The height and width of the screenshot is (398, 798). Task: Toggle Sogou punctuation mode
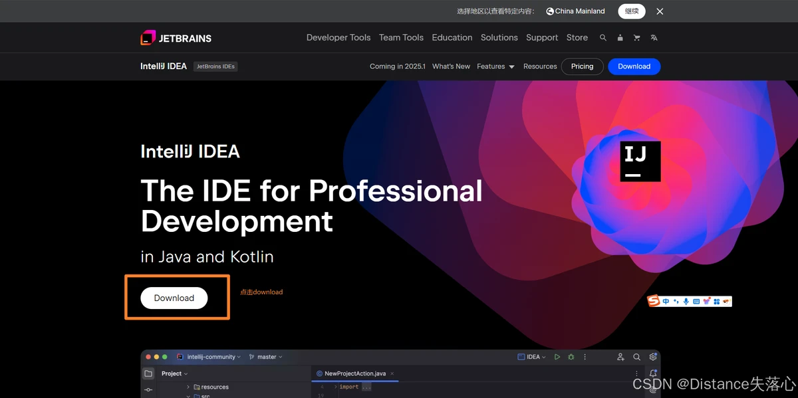click(x=676, y=302)
